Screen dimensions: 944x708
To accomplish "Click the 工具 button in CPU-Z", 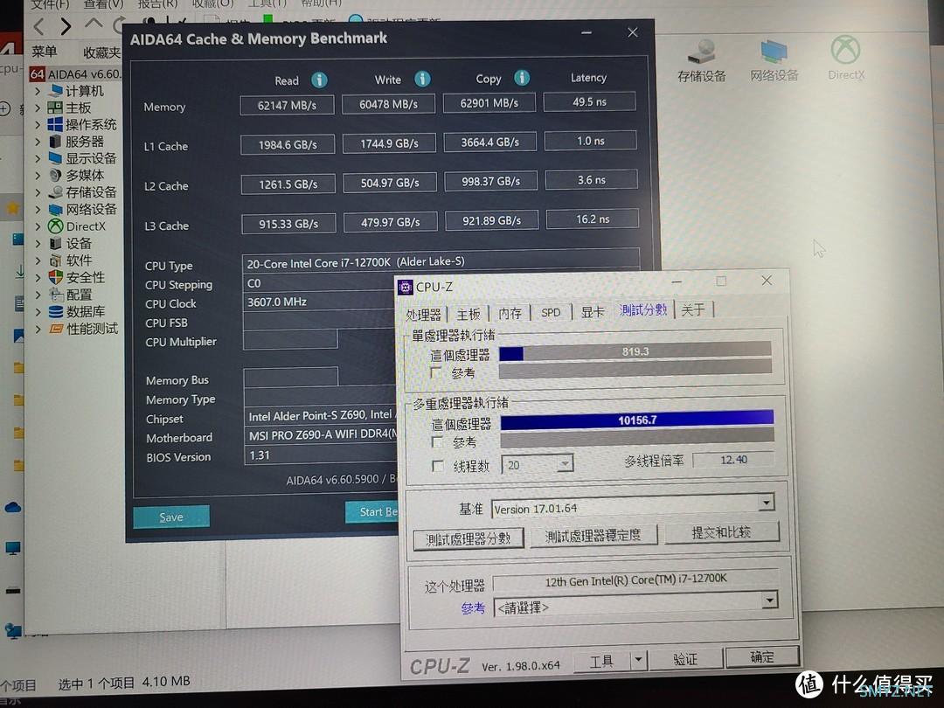I will [601, 661].
